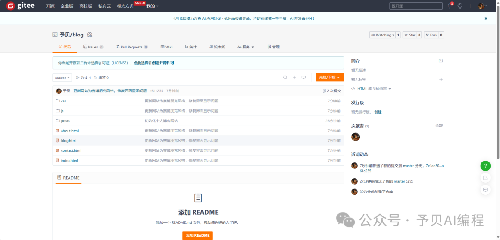This screenshot has height=240, width=500.
Task: Expand the 服务 dropdown tab
Action: (245, 47)
